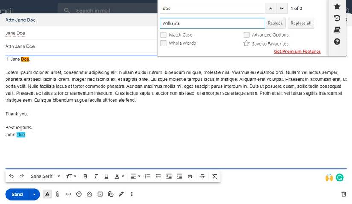Go to next match with down arrow
The width and height of the screenshot is (352, 204).
(282, 9)
